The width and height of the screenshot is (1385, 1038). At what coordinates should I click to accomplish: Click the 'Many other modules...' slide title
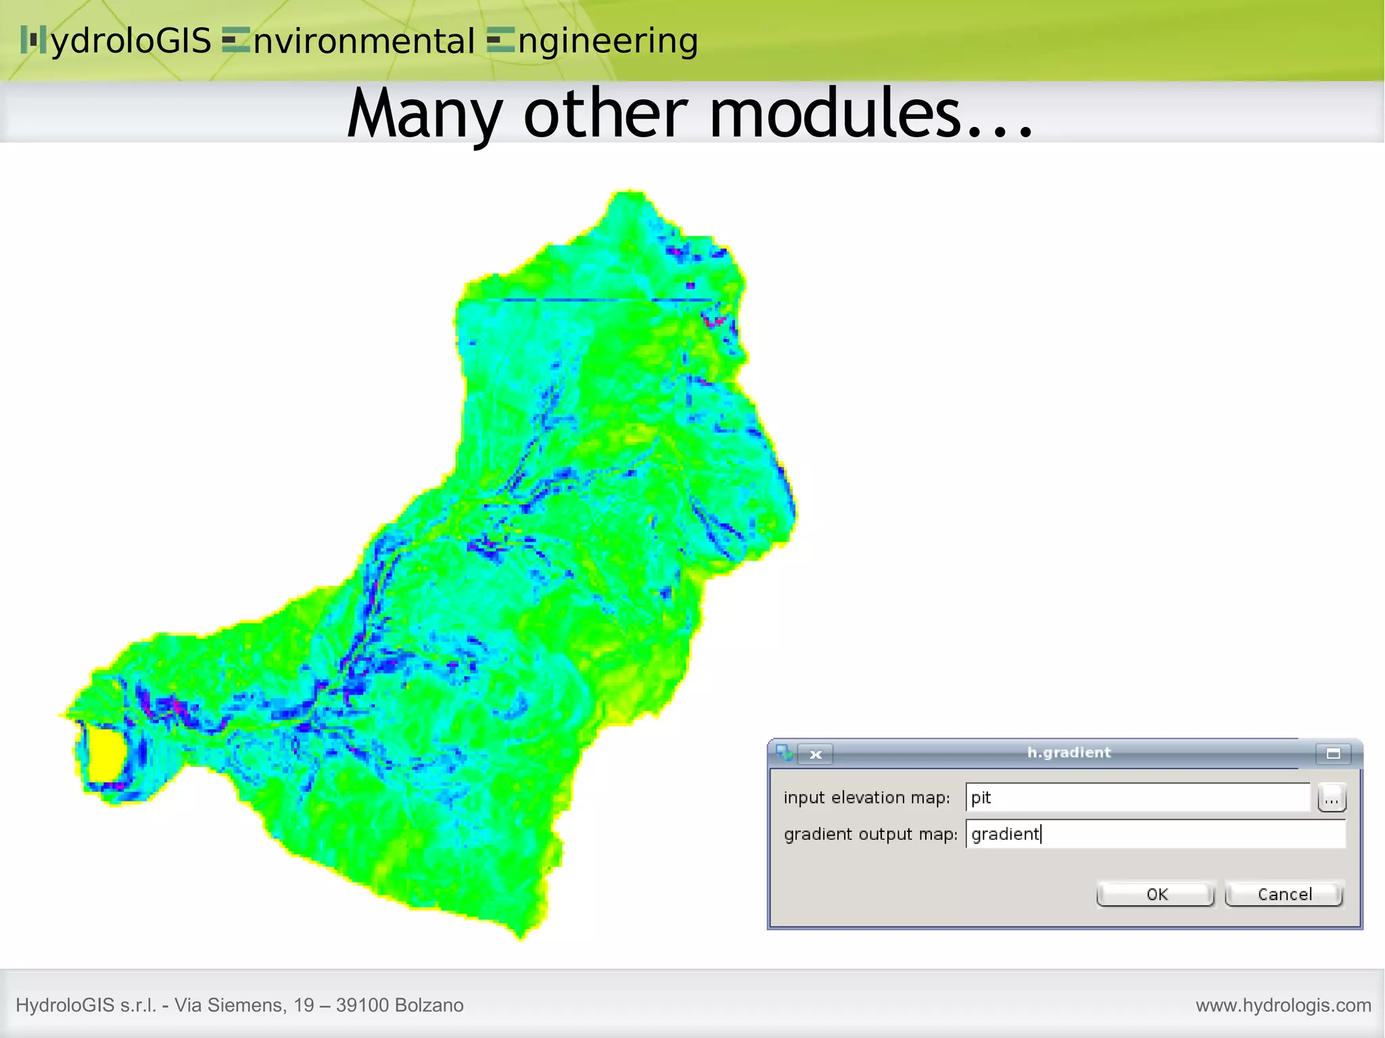pyautogui.click(x=690, y=113)
